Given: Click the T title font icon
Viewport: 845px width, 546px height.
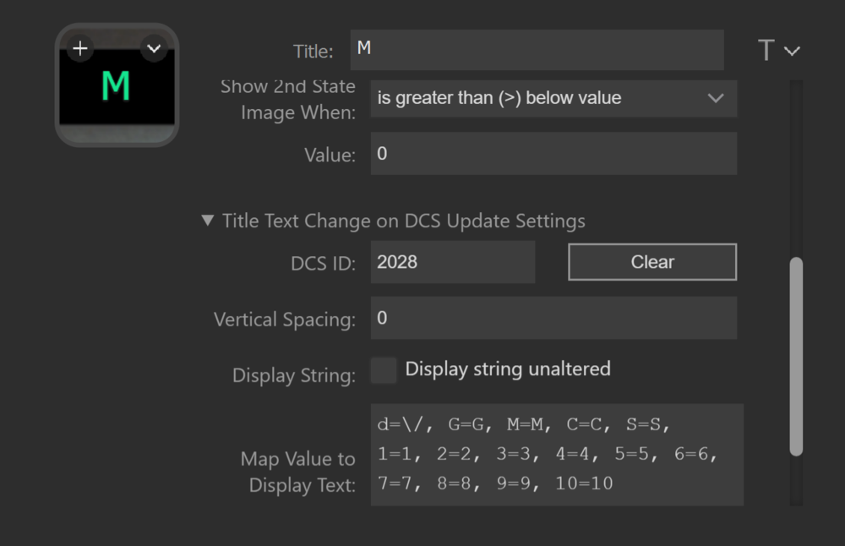Looking at the screenshot, I should click(766, 51).
